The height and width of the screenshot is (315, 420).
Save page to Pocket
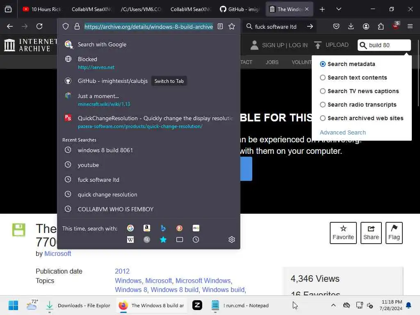[336, 26]
